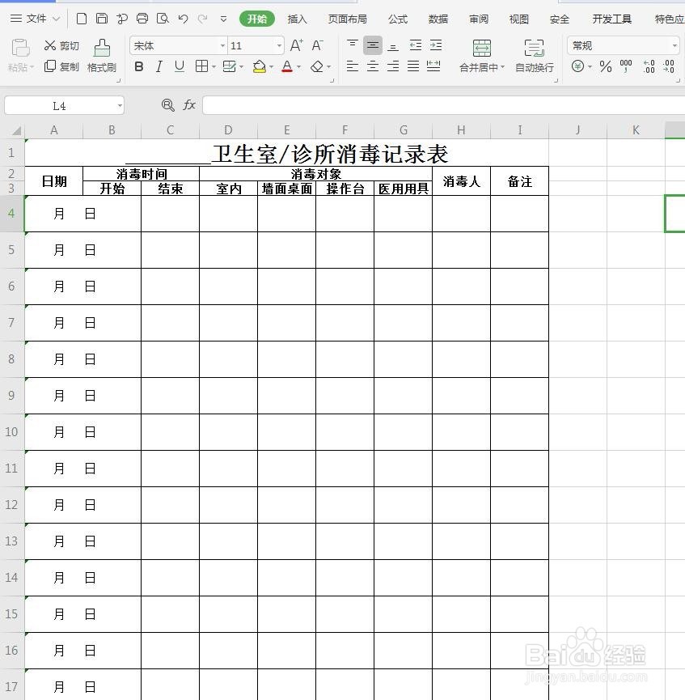Viewport: 685px width, 700px height.
Task: Click the Clear eraser icon
Action: (x=317, y=66)
